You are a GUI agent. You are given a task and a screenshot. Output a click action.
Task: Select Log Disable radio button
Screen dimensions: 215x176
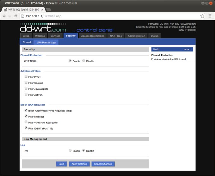pyautogui.click(x=83, y=150)
